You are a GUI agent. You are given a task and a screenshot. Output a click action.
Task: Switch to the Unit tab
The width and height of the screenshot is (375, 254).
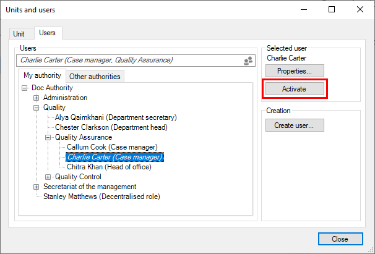[19, 34]
